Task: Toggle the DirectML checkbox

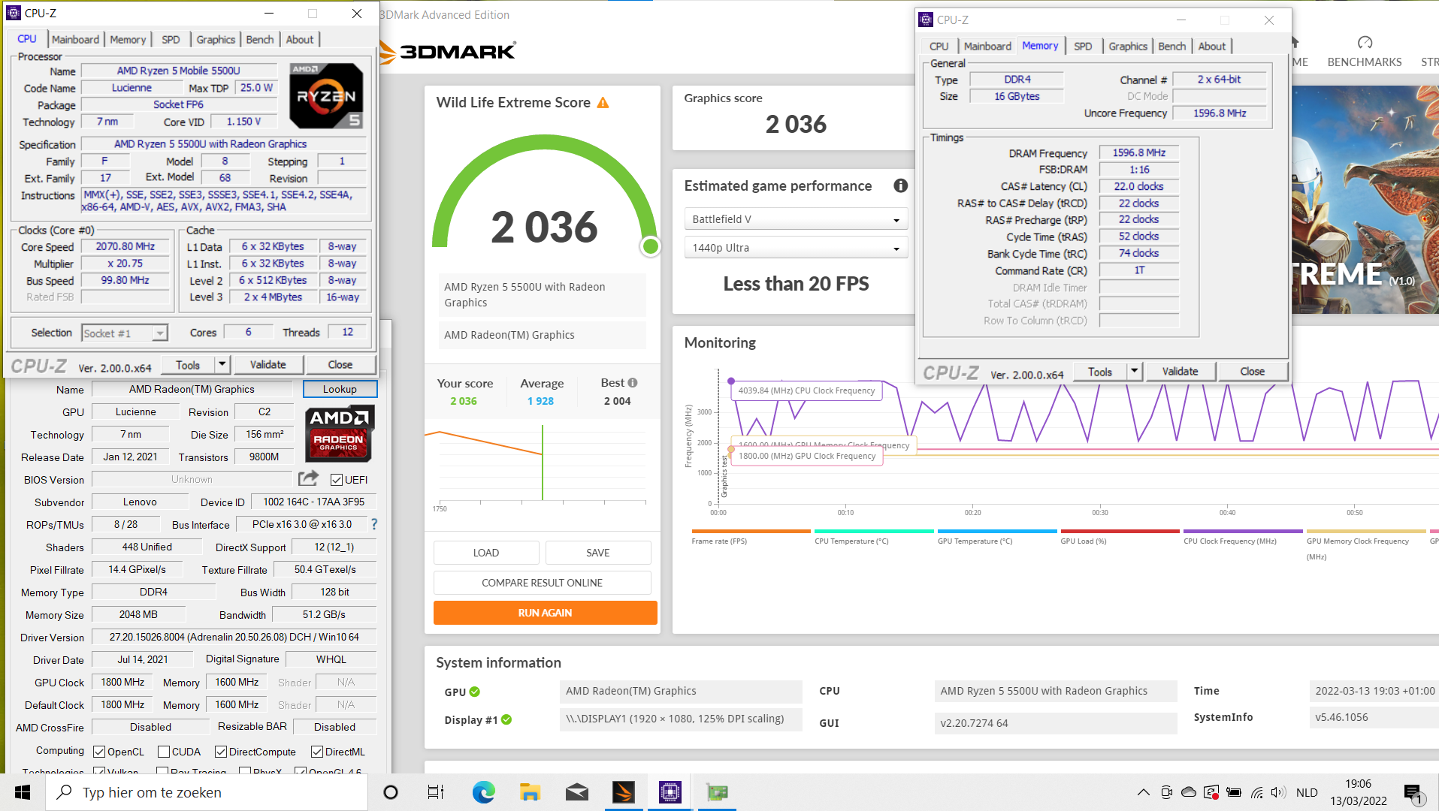Action: (317, 752)
